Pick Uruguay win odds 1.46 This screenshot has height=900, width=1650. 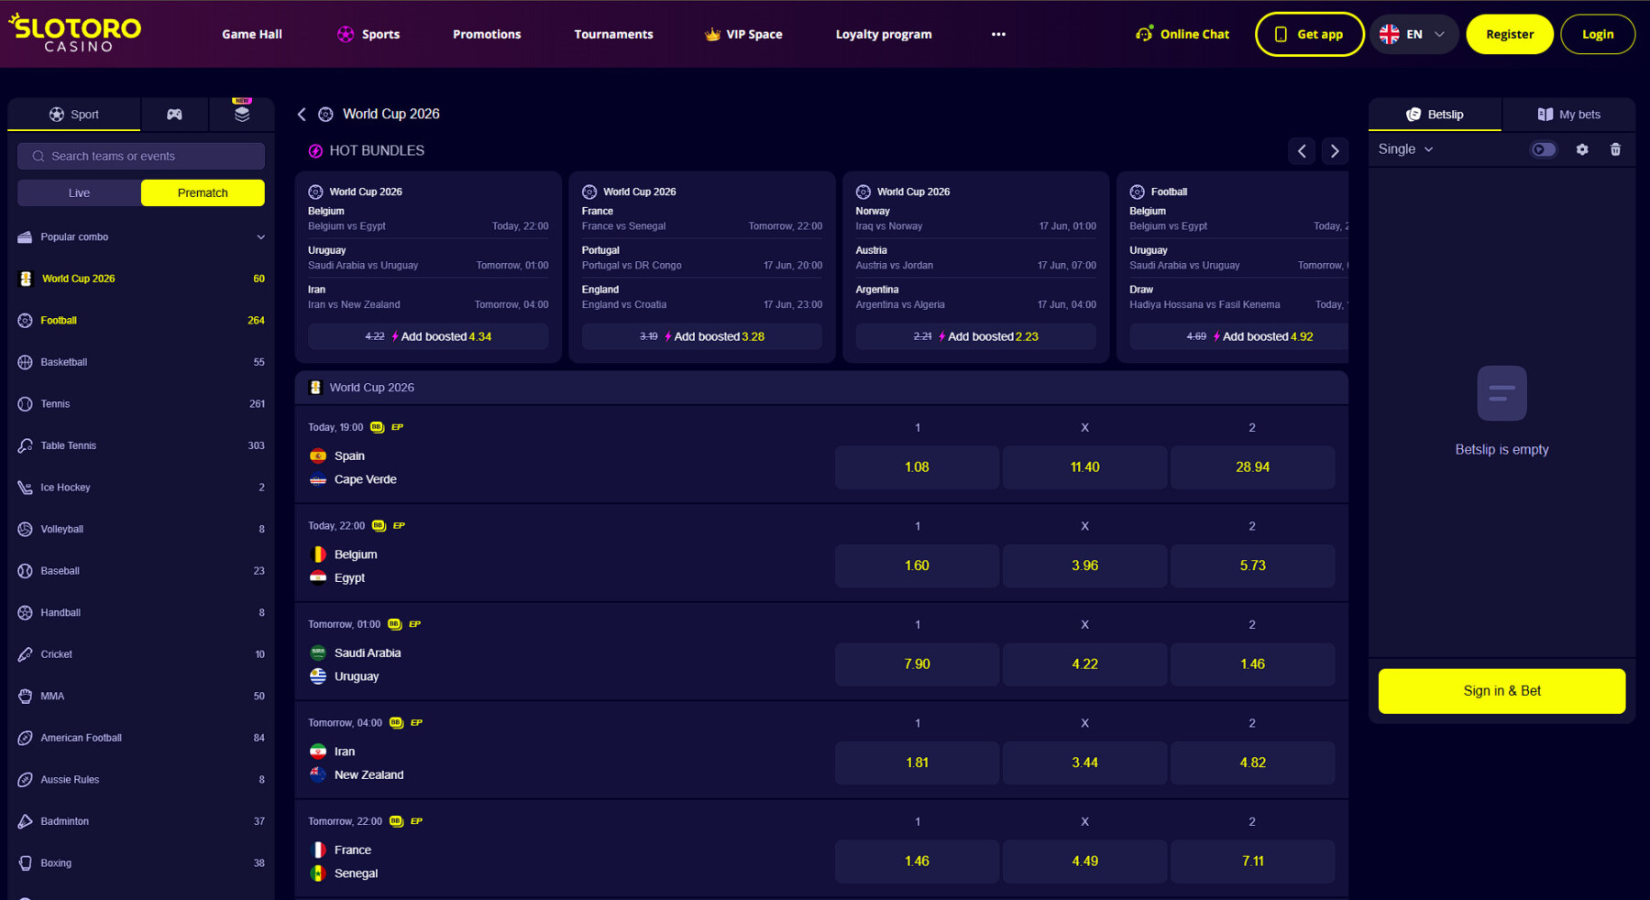[1252, 664]
